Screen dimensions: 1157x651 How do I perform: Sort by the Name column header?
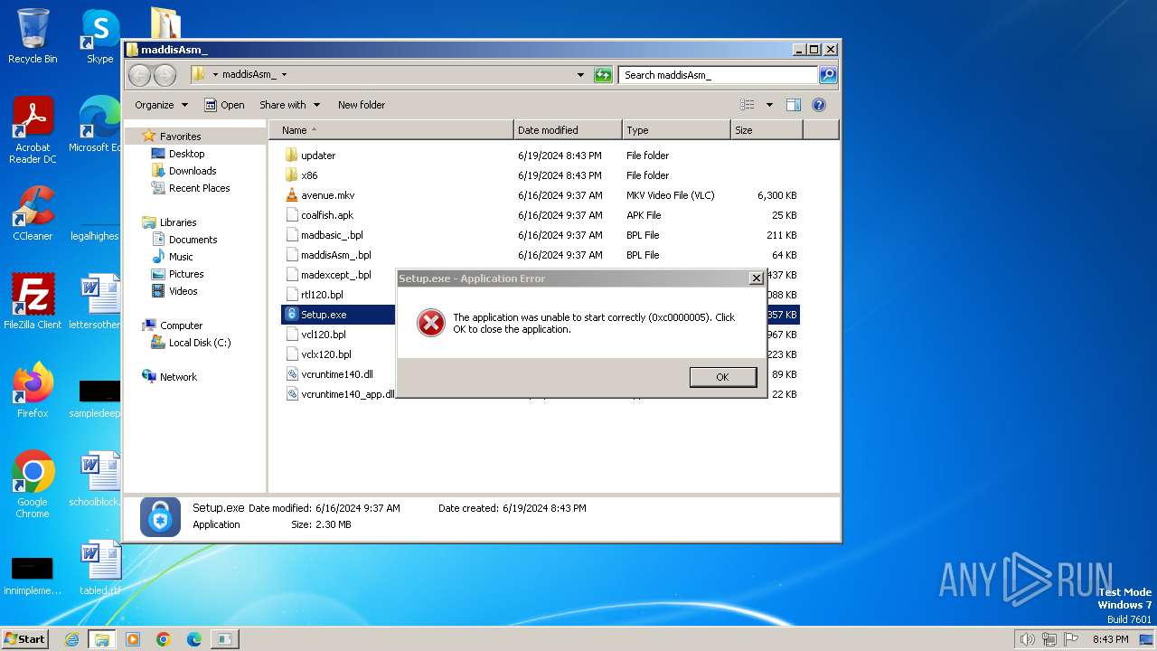pos(390,130)
